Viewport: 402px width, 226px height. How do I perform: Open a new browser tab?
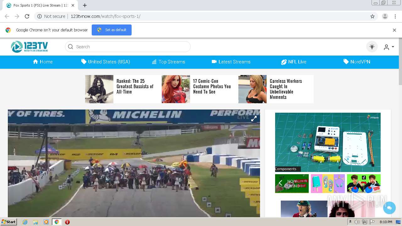point(85,5)
